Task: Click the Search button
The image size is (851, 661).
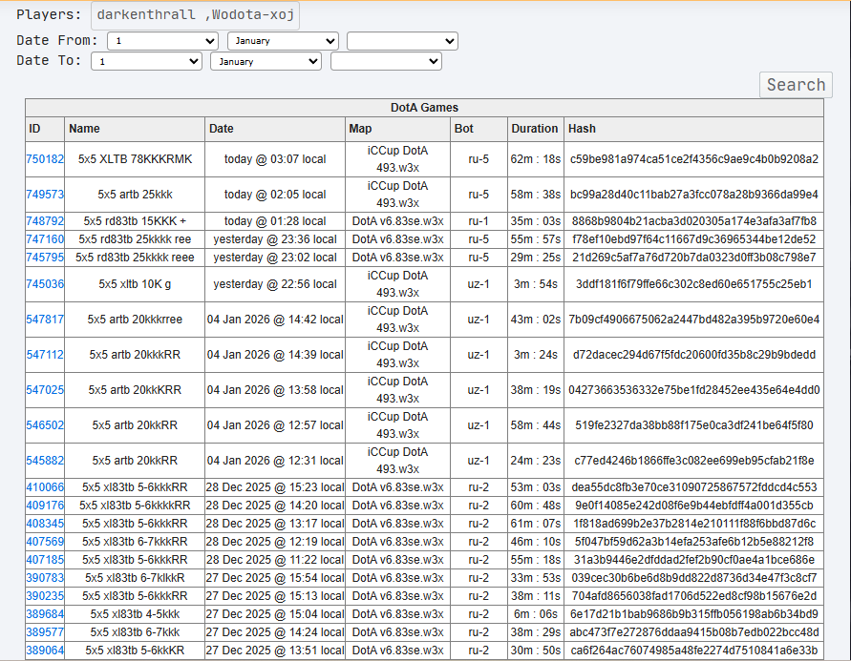Action: pyautogui.click(x=796, y=85)
